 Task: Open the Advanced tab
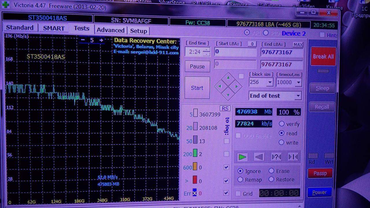pyautogui.click(x=110, y=30)
